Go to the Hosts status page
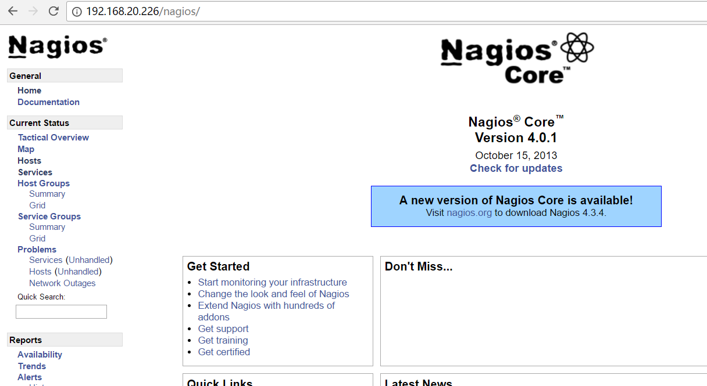 tap(29, 161)
